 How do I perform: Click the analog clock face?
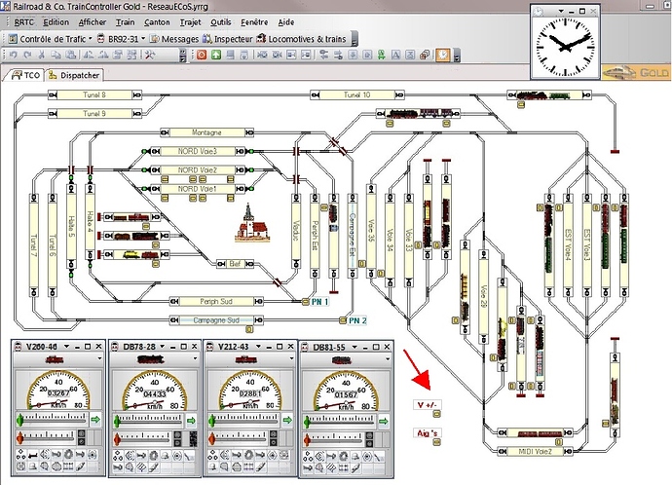[565, 47]
